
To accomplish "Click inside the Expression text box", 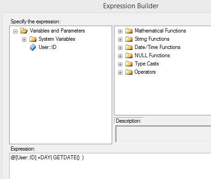I will click(110, 166).
